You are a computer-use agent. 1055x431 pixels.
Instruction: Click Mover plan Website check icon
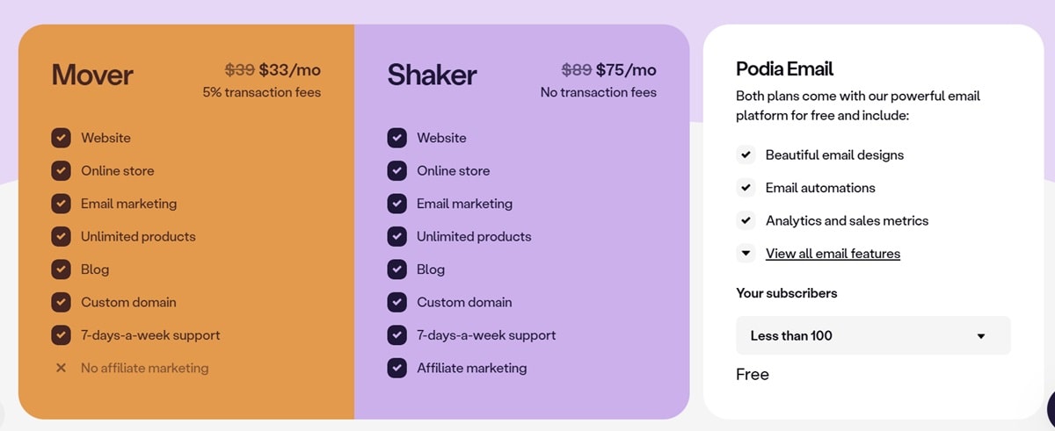click(x=61, y=138)
